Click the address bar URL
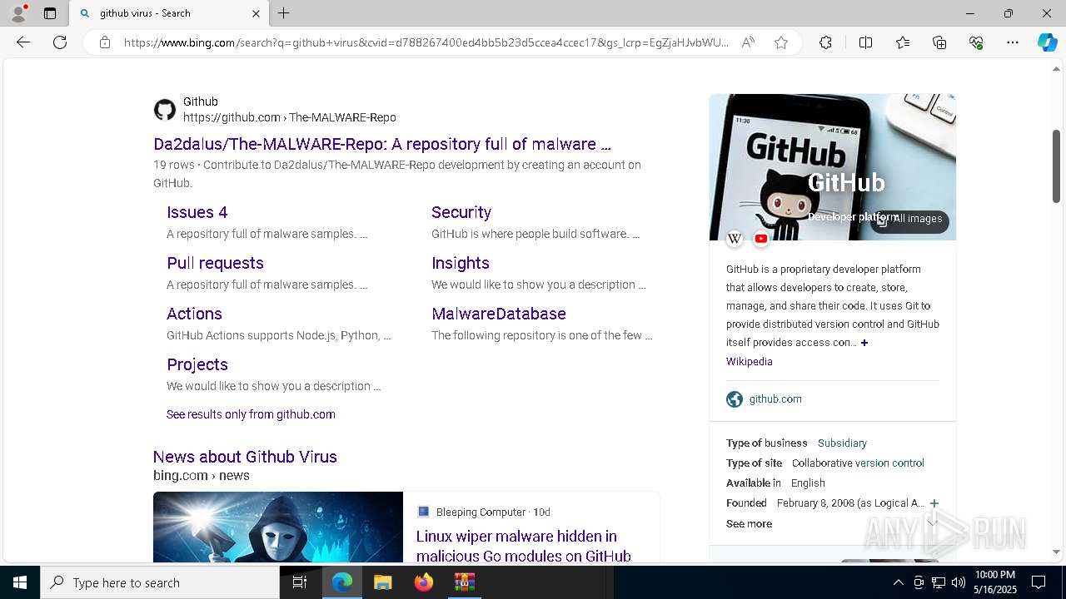 pyautogui.click(x=426, y=42)
